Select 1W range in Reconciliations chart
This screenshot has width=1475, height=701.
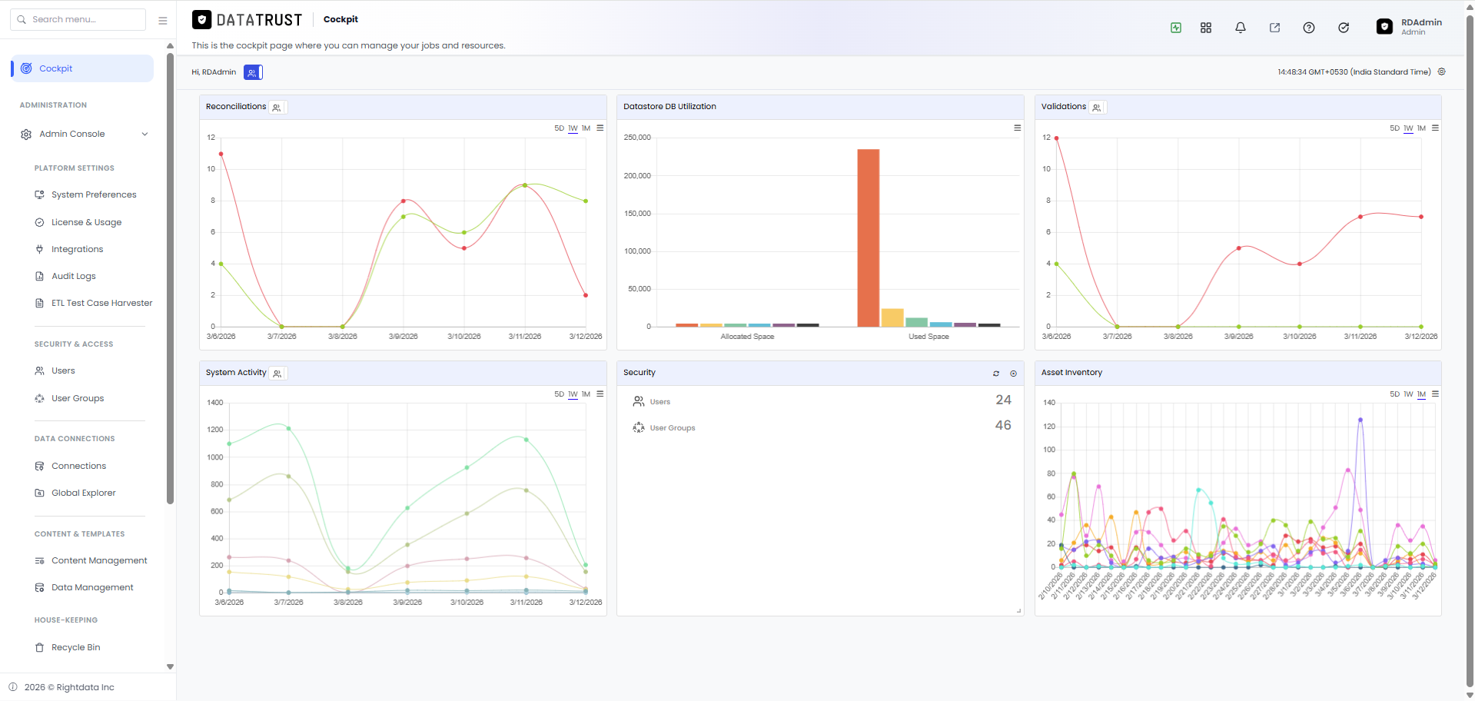(573, 128)
